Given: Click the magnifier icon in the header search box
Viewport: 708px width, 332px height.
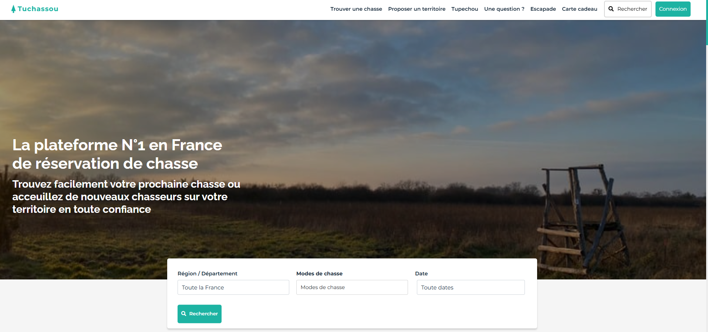Looking at the screenshot, I should [x=611, y=9].
